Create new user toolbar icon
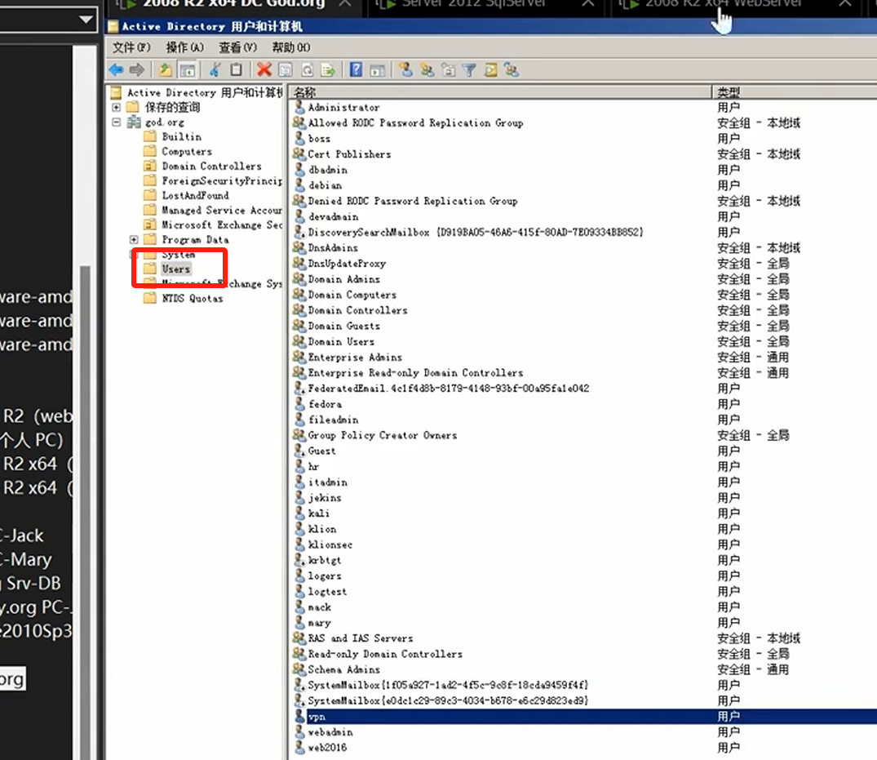The image size is (877, 760). tap(406, 70)
